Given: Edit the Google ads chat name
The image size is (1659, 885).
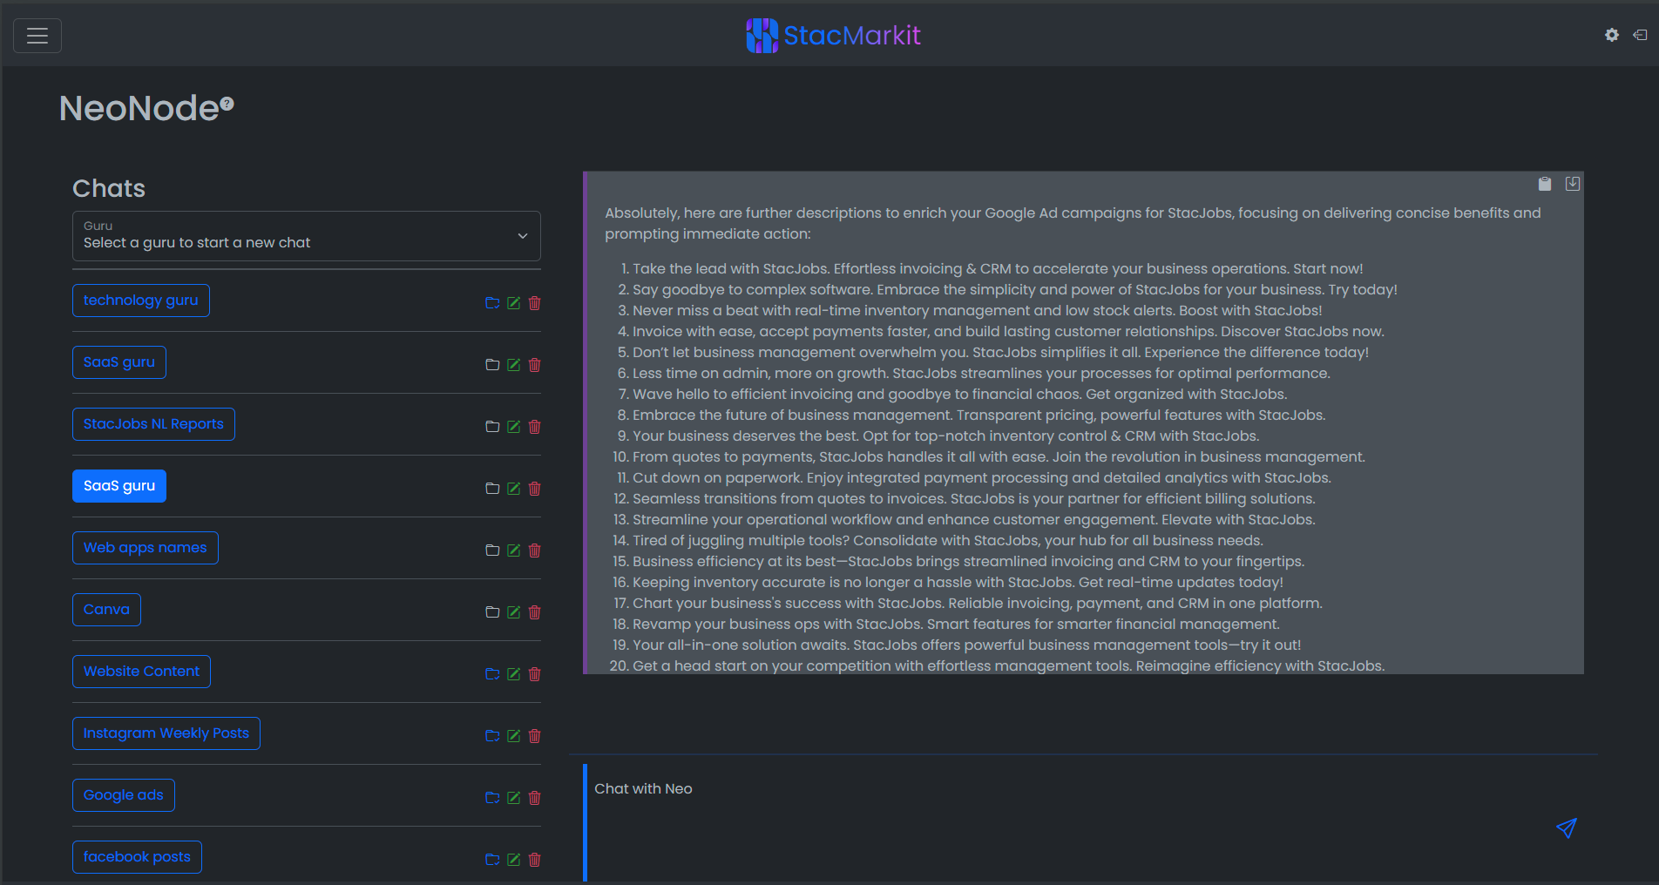Looking at the screenshot, I should point(514,798).
